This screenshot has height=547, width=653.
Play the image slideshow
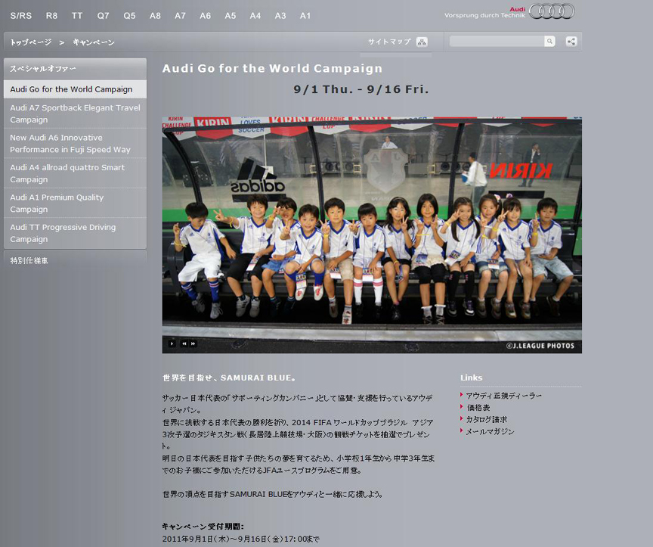171,343
